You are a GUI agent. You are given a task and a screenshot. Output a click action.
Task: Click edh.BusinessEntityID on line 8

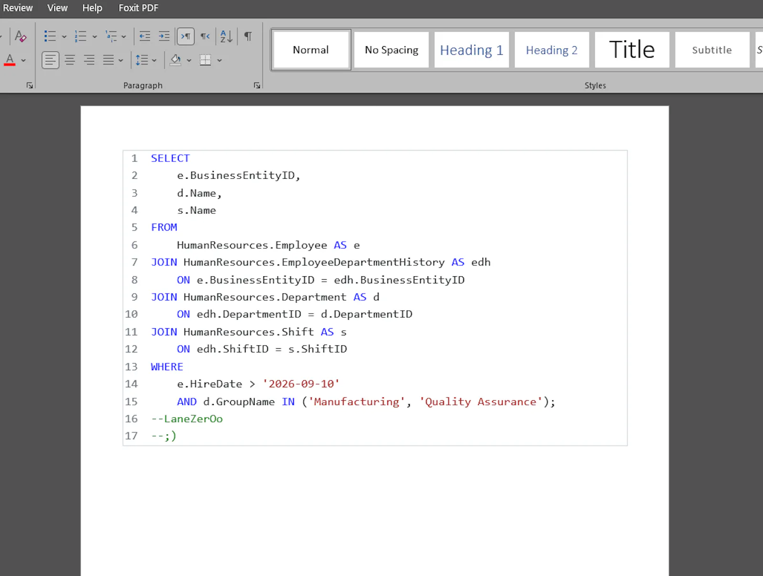tap(399, 280)
